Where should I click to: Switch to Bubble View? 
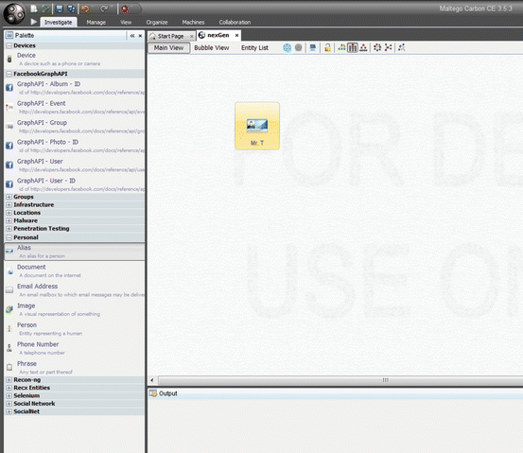212,47
